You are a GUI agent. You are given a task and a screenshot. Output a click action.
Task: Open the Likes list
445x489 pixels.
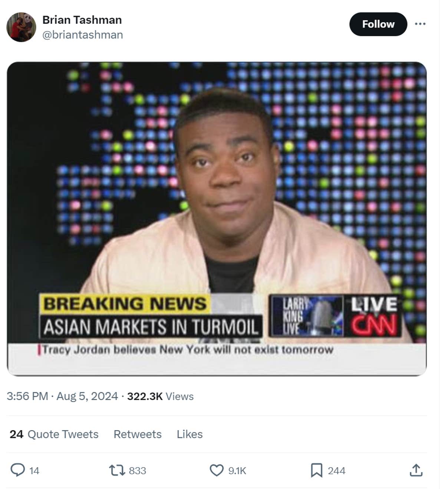(x=189, y=434)
